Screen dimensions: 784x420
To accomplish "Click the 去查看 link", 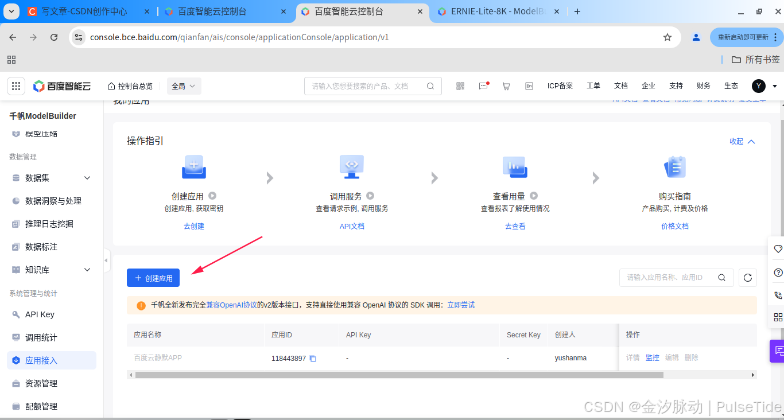I will 515,226.
